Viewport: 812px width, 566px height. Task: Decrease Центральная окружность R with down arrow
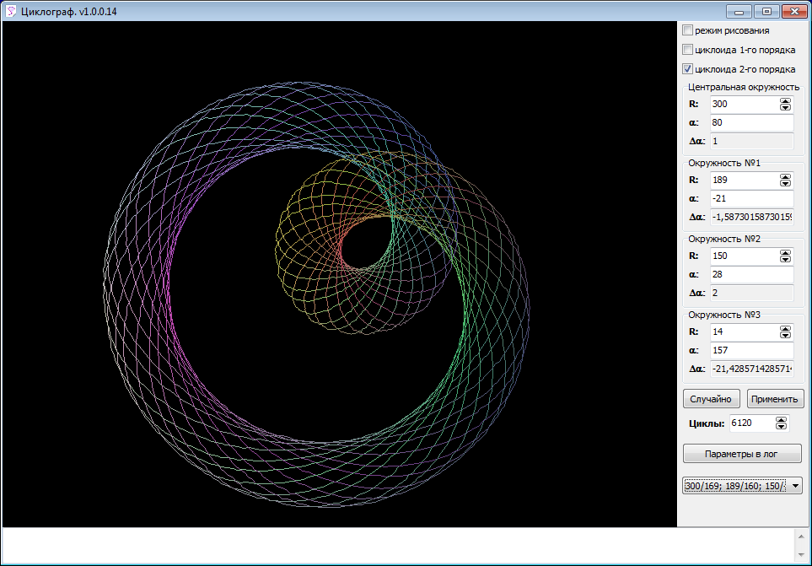[x=786, y=108]
